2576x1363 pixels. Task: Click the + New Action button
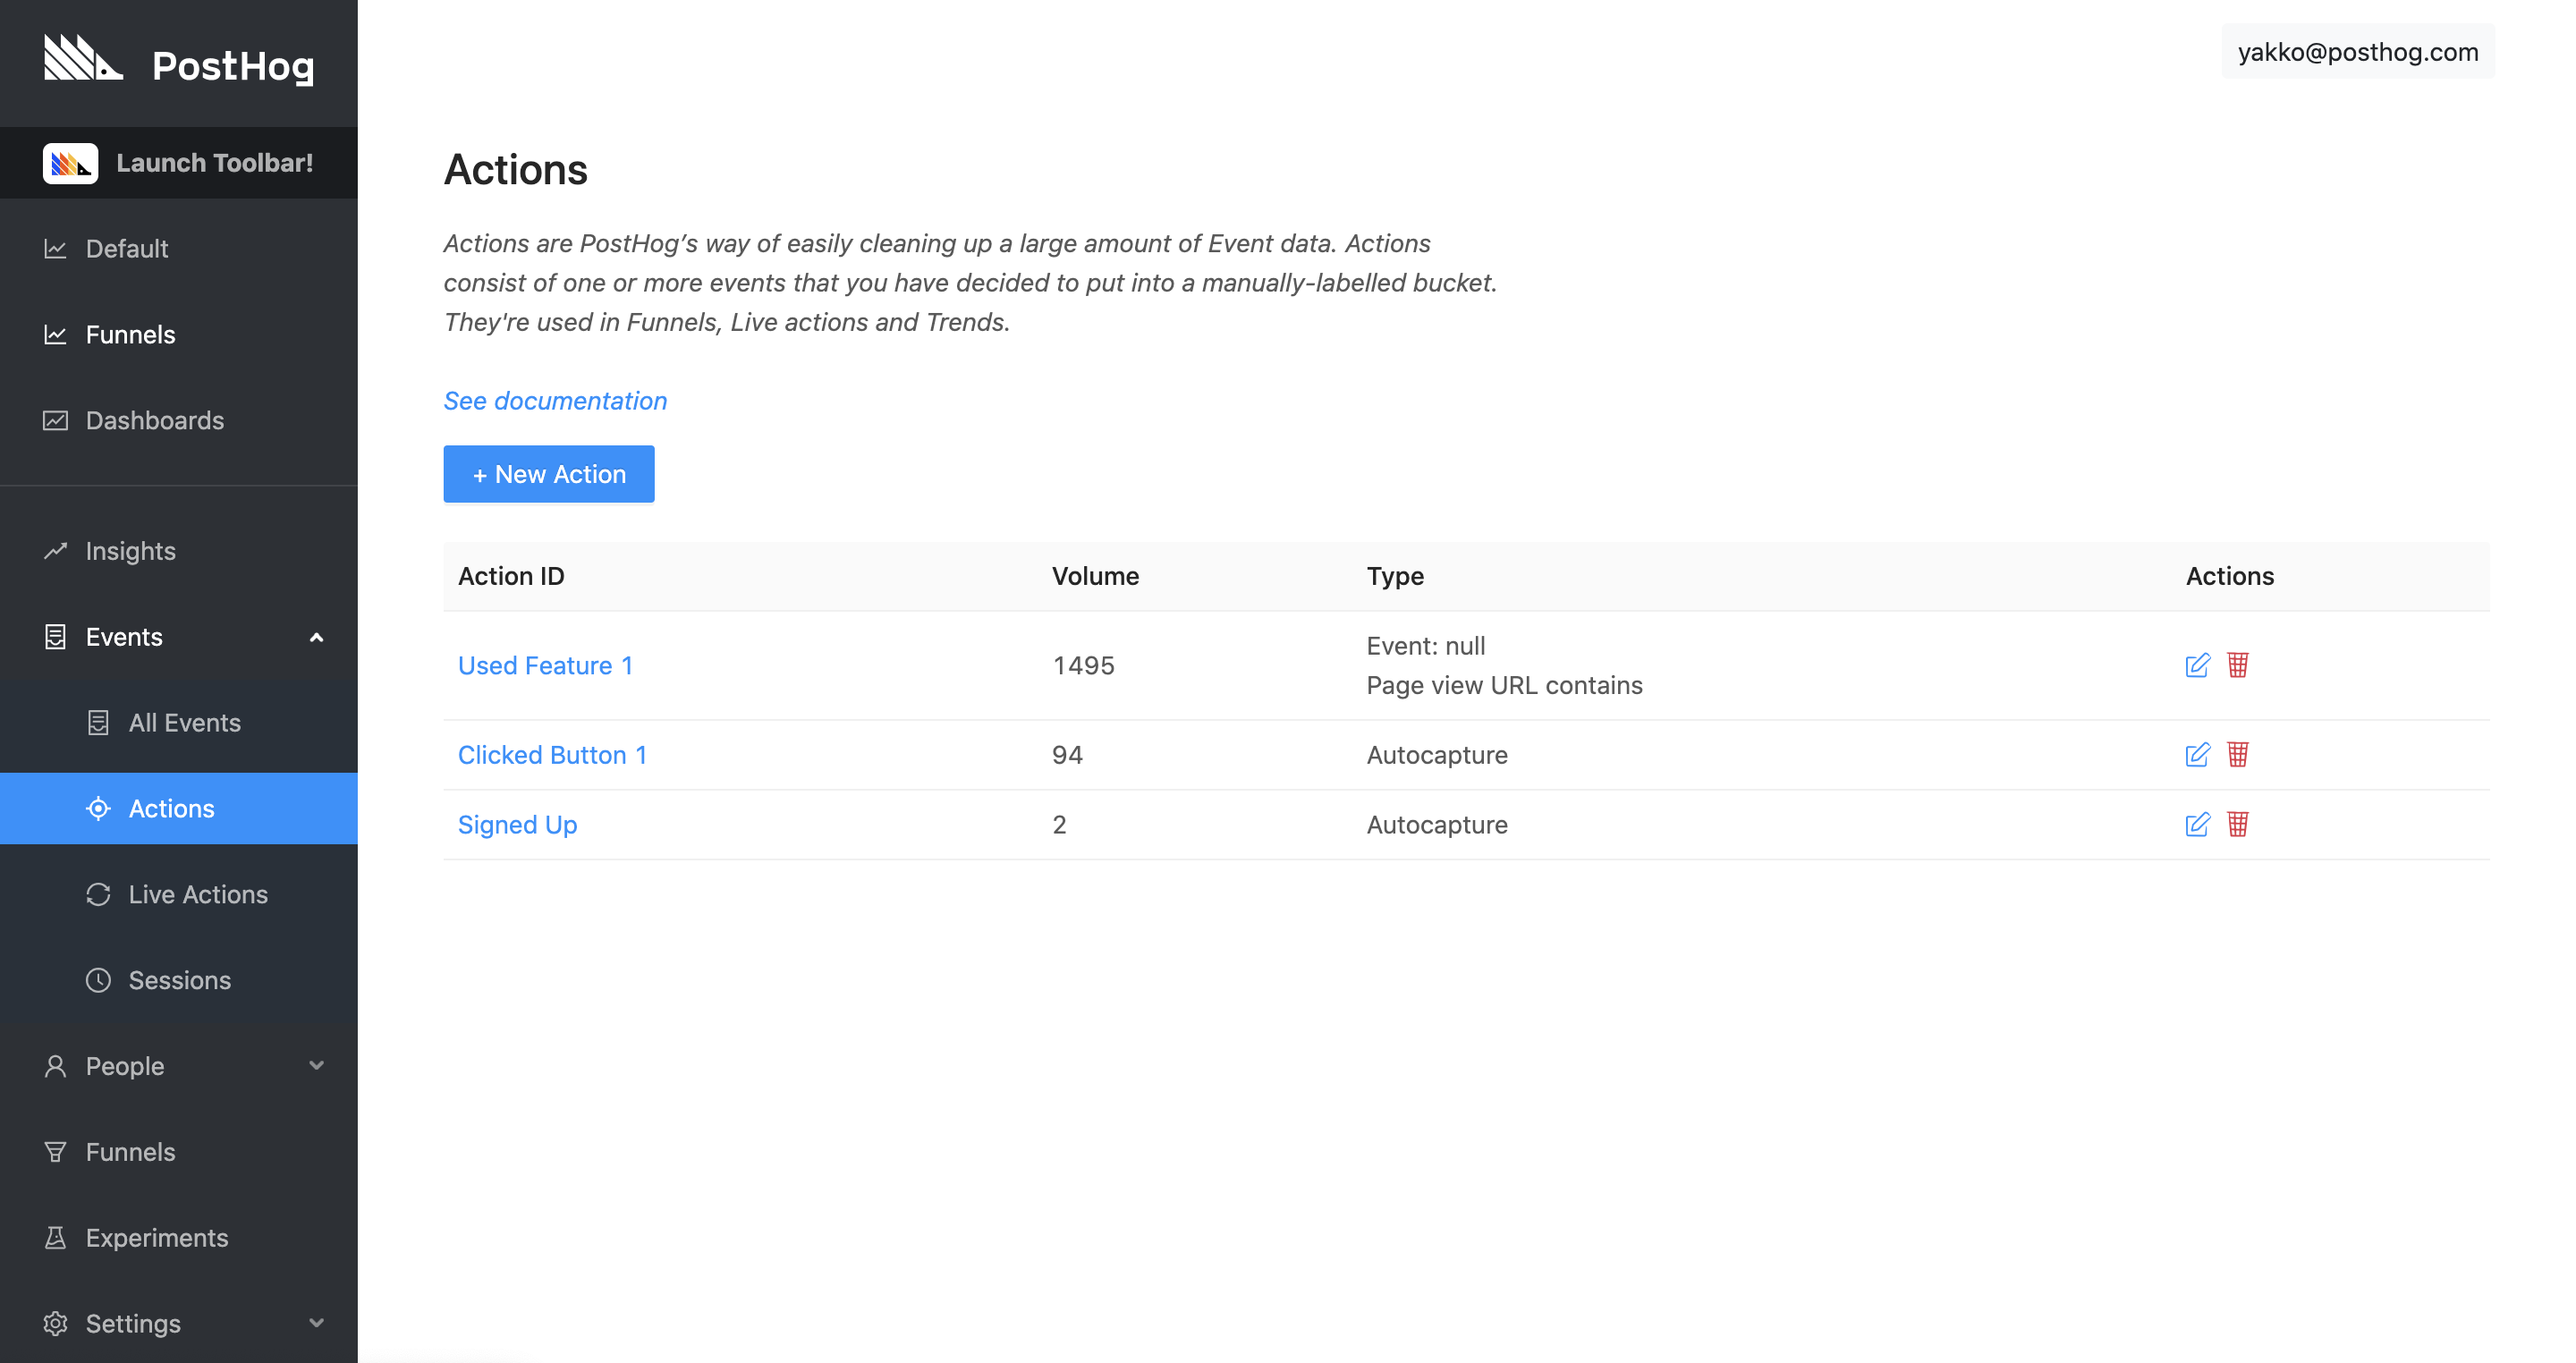pos(548,473)
